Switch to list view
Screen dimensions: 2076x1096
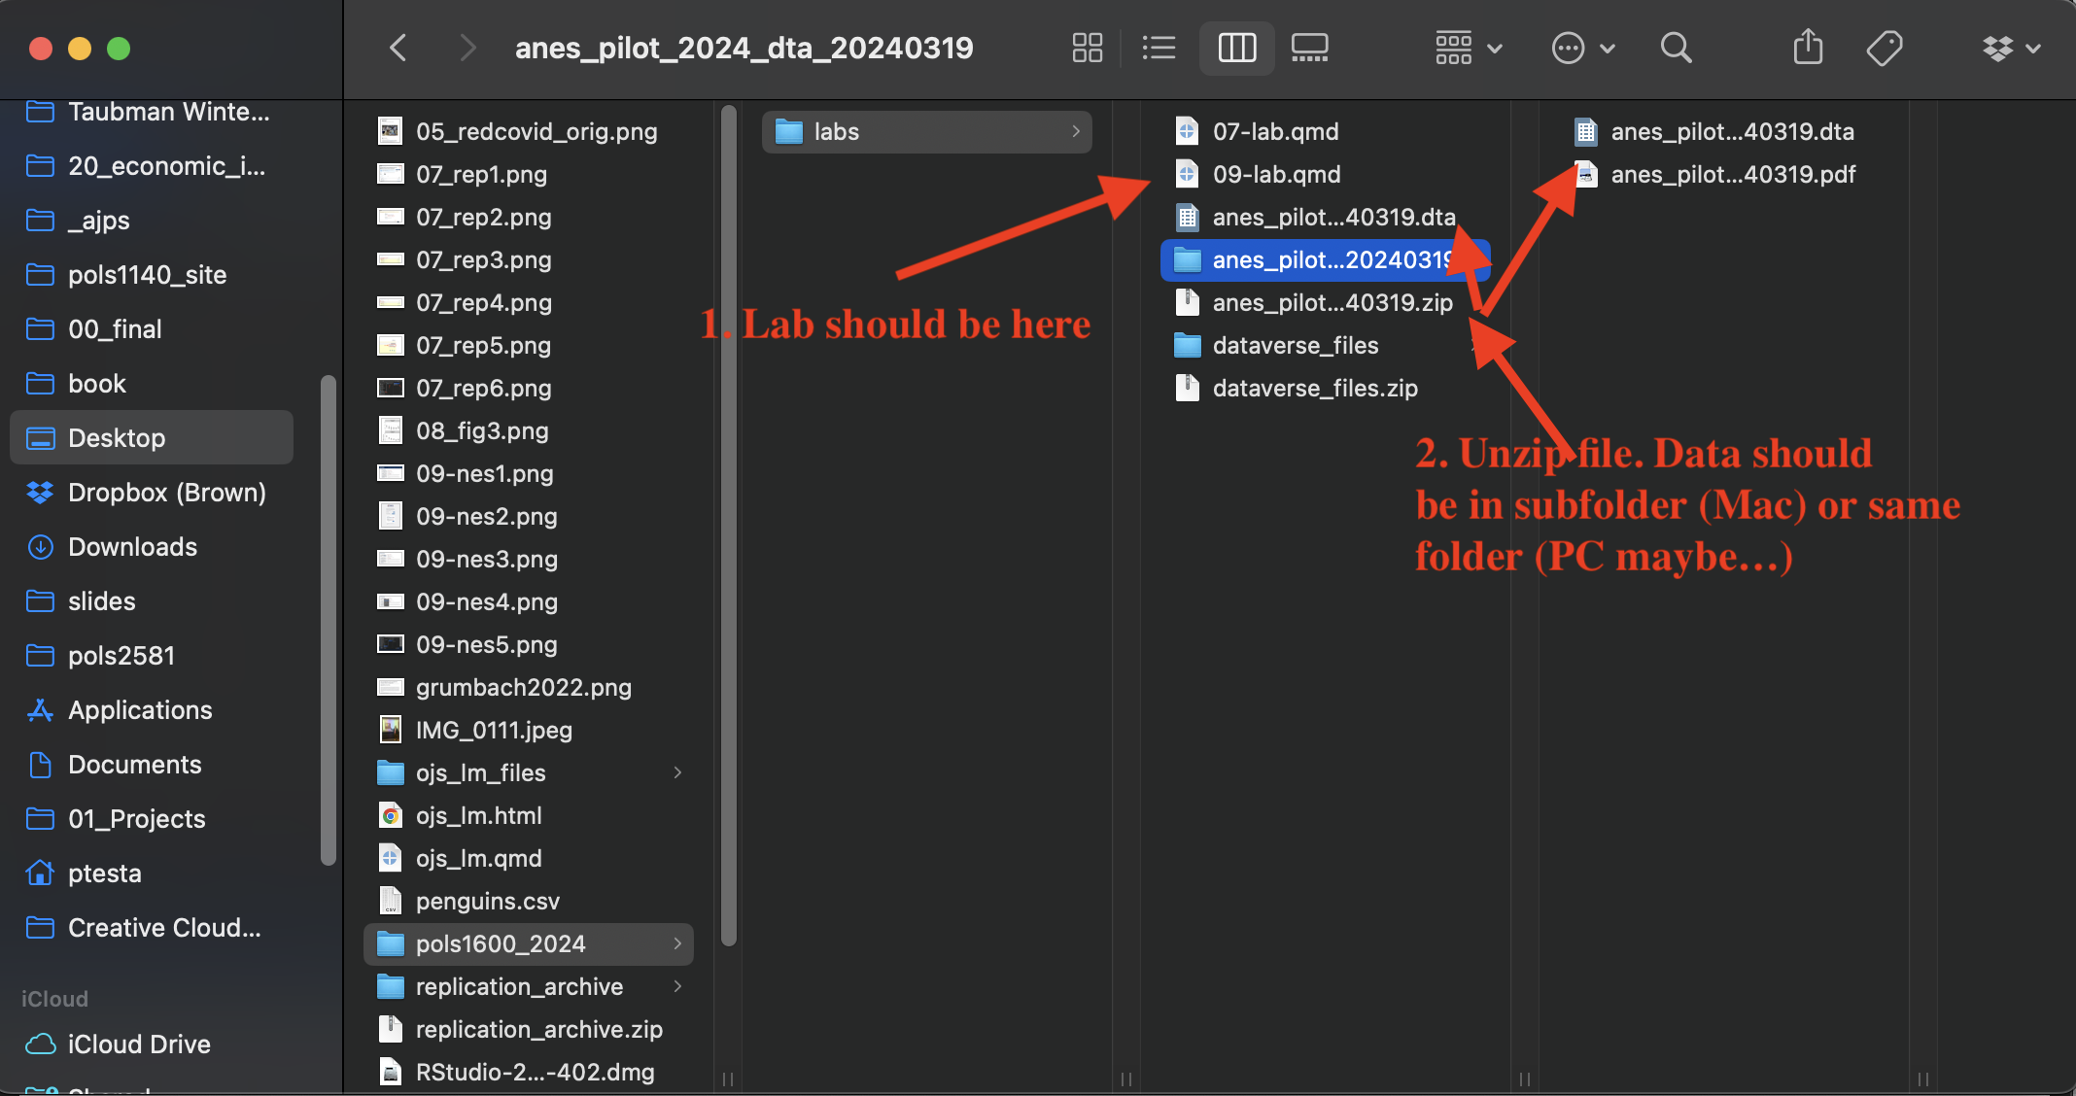point(1159,48)
